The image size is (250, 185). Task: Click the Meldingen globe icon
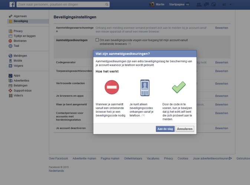[10, 56]
